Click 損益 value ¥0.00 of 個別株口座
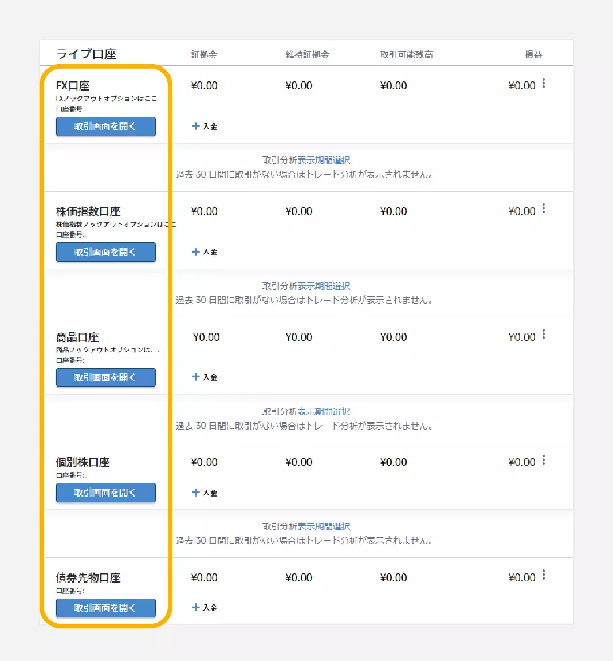613x661 pixels. pos(522,462)
